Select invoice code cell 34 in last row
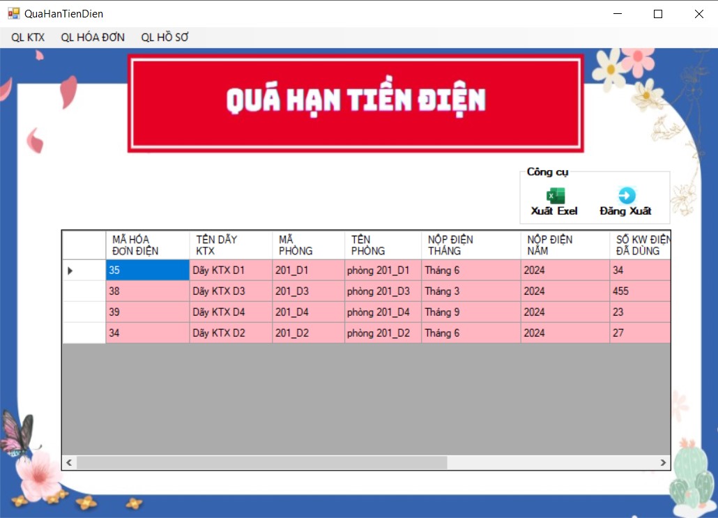The width and height of the screenshot is (718, 518). click(x=148, y=333)
